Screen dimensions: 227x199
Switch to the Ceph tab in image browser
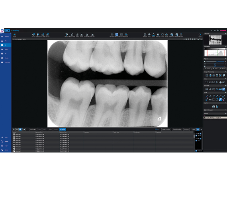50,129
